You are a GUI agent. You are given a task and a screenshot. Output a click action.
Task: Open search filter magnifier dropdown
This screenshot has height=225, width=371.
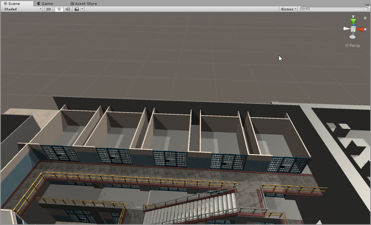point(303,9)
